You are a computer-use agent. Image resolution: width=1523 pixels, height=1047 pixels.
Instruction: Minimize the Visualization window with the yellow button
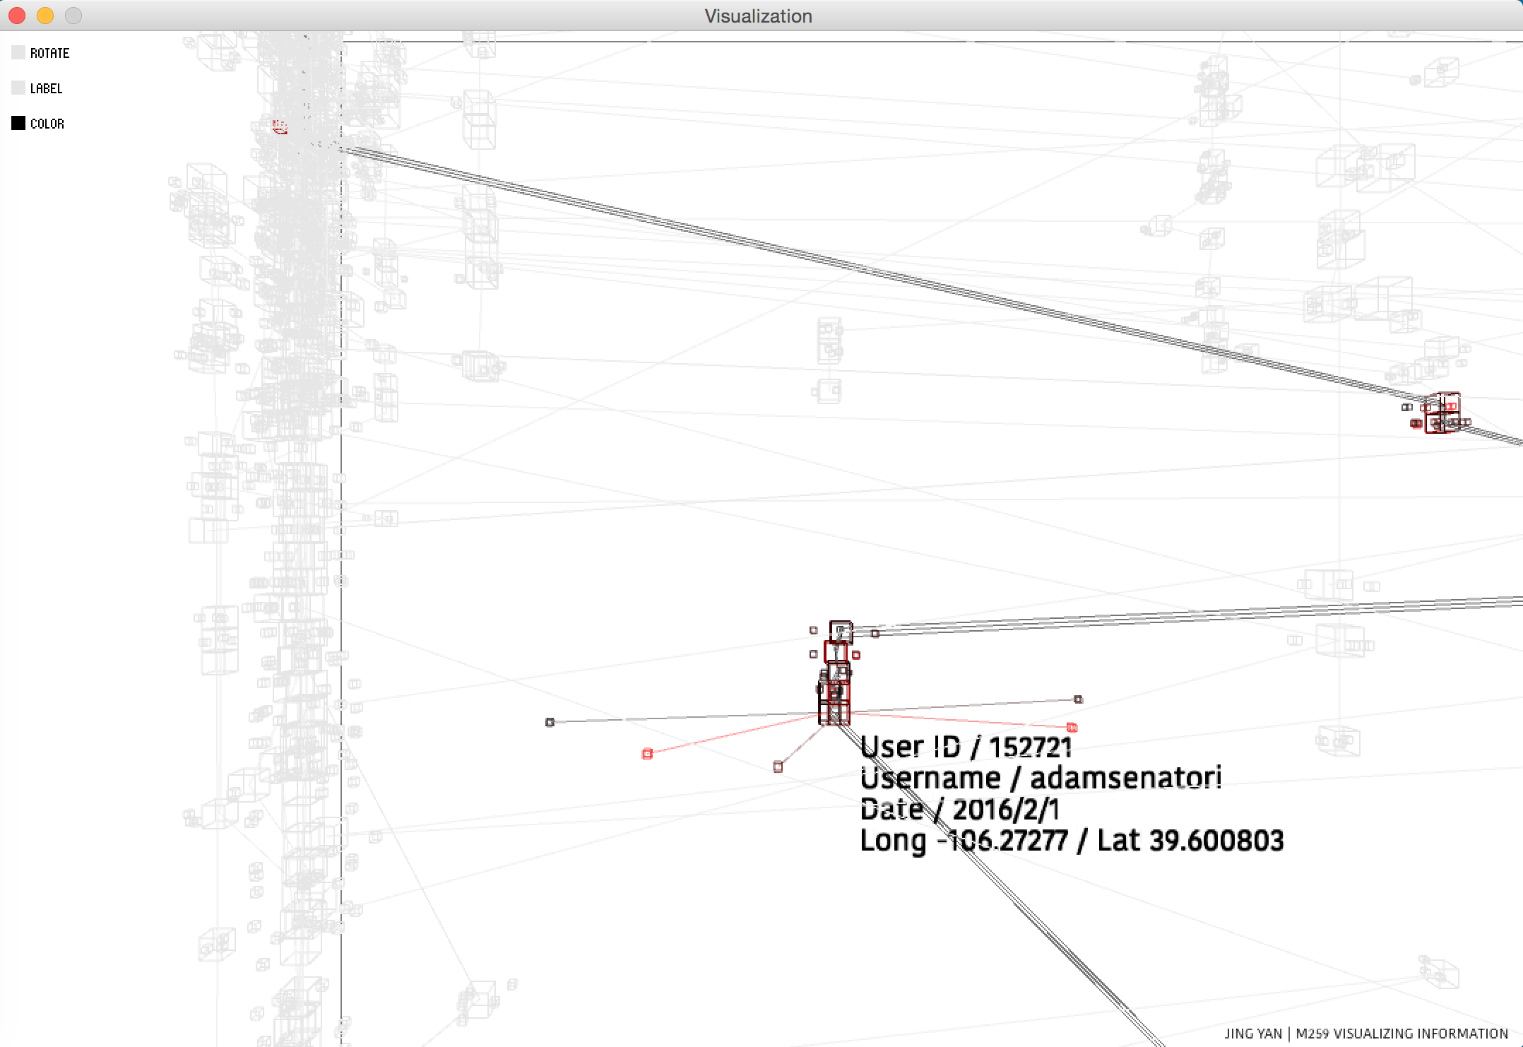pos(45,16)
